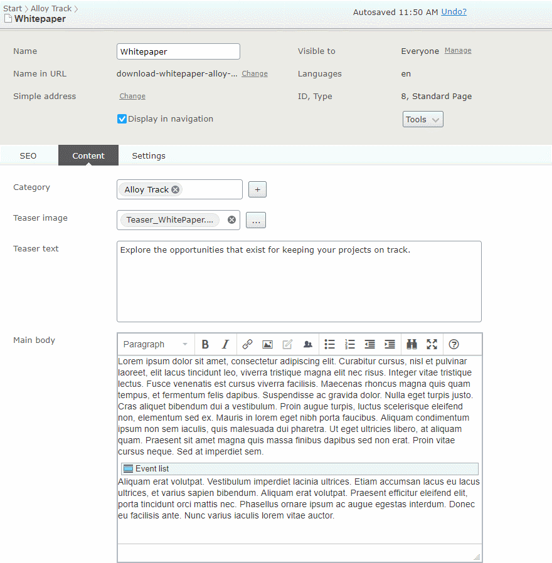This screenshot has width=552, height=563.
Task: Click the insert link icon
Action: (247, 344)
